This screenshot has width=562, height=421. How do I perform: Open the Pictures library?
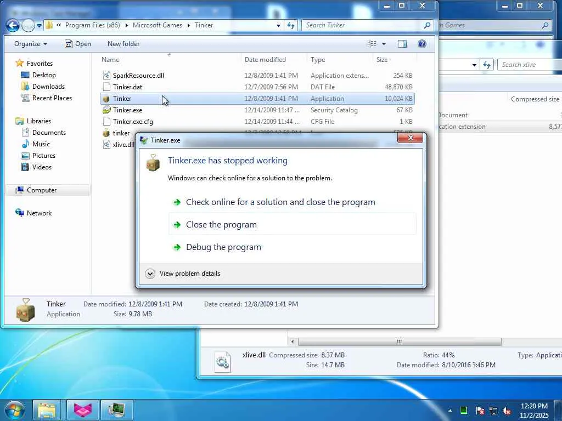point(38,155)
